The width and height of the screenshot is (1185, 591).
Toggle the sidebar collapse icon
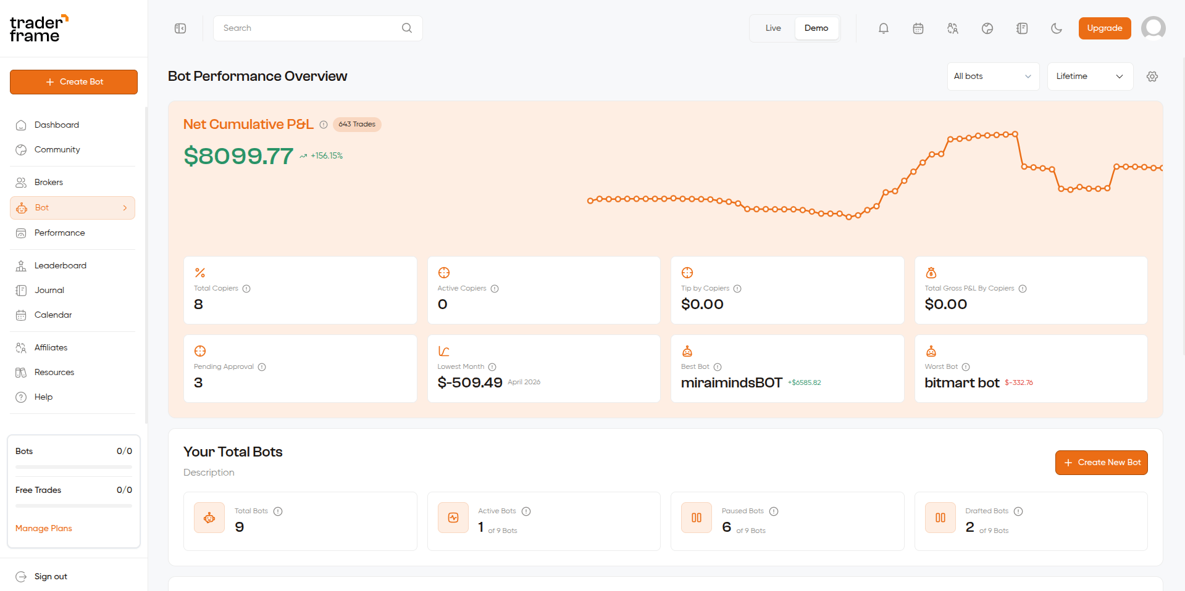tap(180, 28)
